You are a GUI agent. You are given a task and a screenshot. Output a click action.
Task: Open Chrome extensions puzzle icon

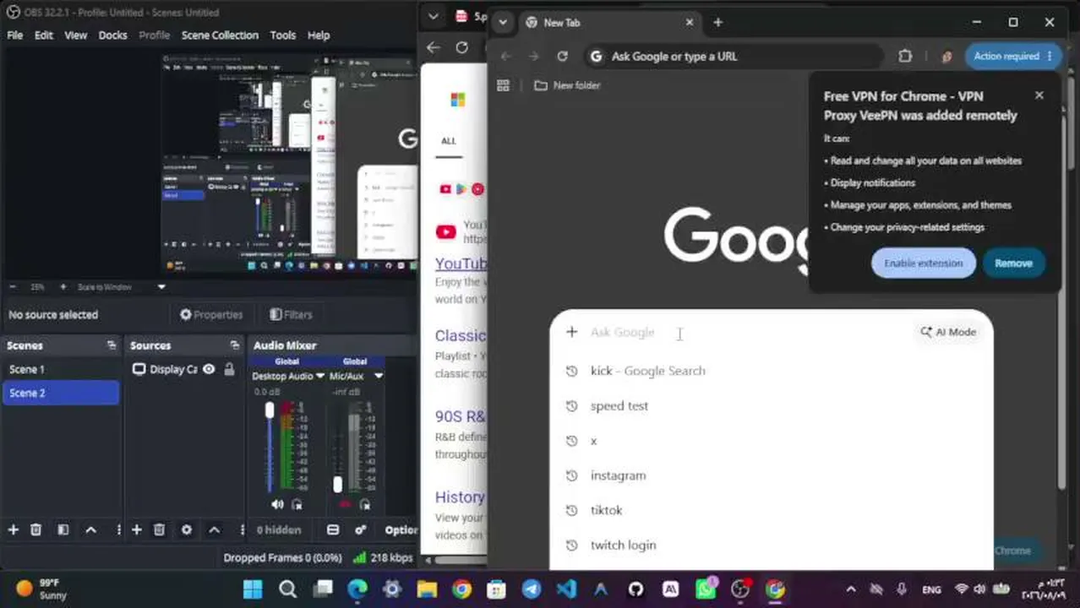tap(905, 57)
